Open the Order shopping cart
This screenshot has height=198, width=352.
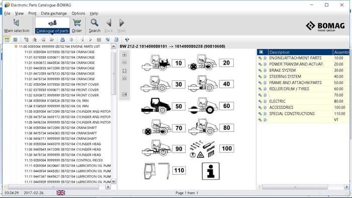[77, 26]
